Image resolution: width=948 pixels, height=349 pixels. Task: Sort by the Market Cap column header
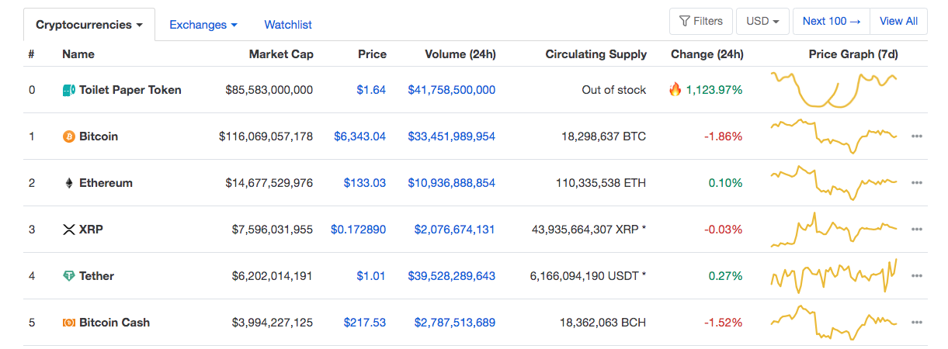click(x=280, y=54)
